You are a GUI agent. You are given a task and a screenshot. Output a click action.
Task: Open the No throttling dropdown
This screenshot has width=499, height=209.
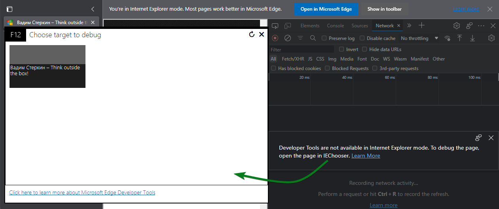[419, 38]
